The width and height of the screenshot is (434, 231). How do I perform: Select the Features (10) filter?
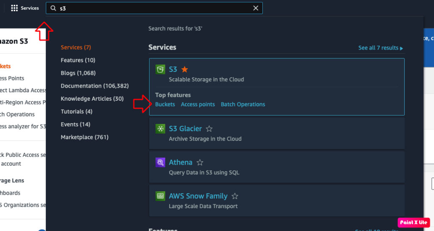(x=78, y=60)
